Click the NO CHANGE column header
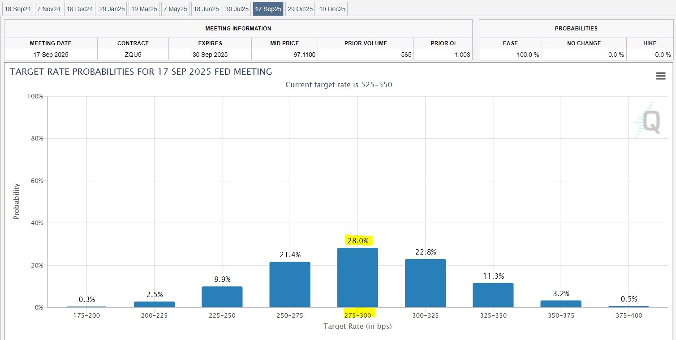 pos(584,43)
